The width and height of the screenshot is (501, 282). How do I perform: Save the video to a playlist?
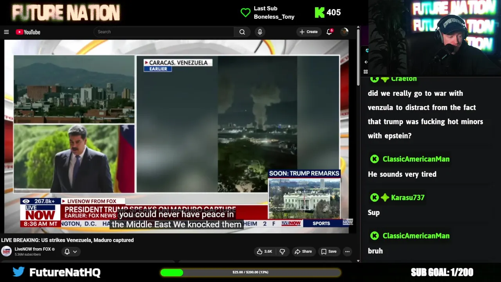pyautogui.click(x=329, y=251)
